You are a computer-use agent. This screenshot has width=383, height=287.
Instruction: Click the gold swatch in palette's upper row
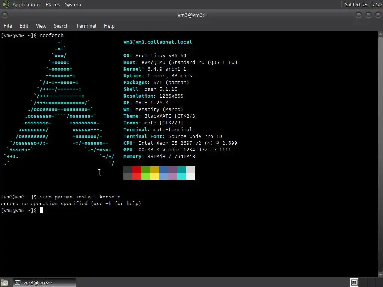154,170
